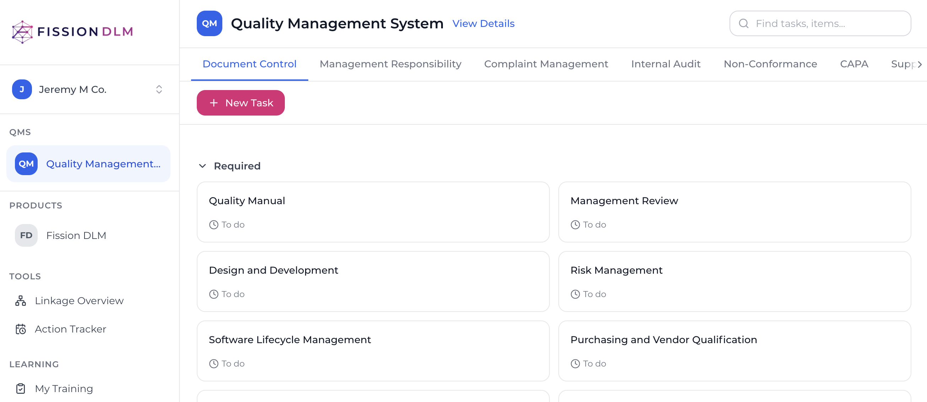
Task: Click the Action Tracker calendar icon
Action: [21, 329]
